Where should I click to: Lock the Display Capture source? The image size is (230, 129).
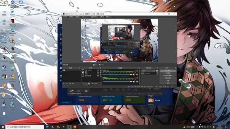[101, 76]
